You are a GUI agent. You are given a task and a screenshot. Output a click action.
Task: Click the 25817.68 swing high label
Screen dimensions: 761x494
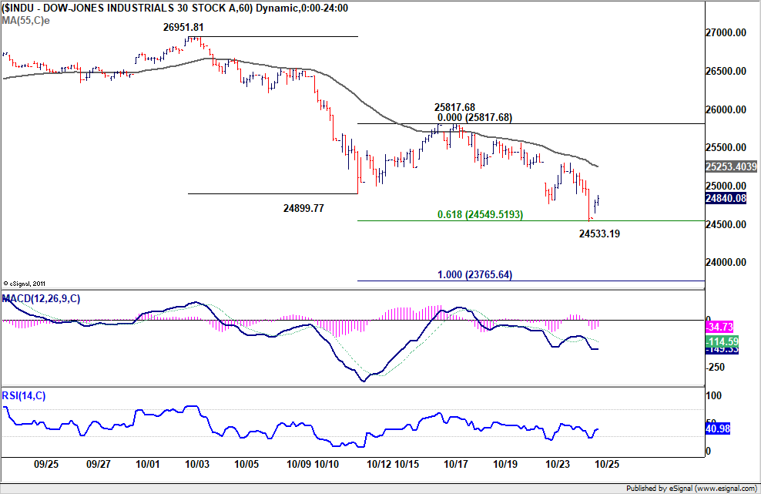pyautogui.click(x=454, y=107)
